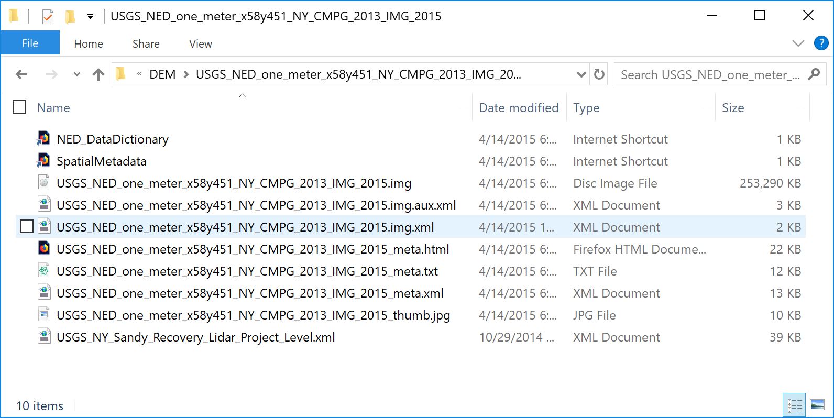Click the Up one level arrow
Viewport: 834px width, 418px height.
point(98,75)
